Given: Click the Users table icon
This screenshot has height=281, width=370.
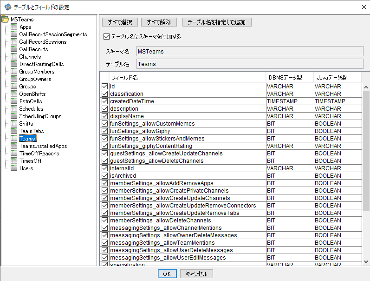Looking at the screenshot, I should [x=14, y=168].
